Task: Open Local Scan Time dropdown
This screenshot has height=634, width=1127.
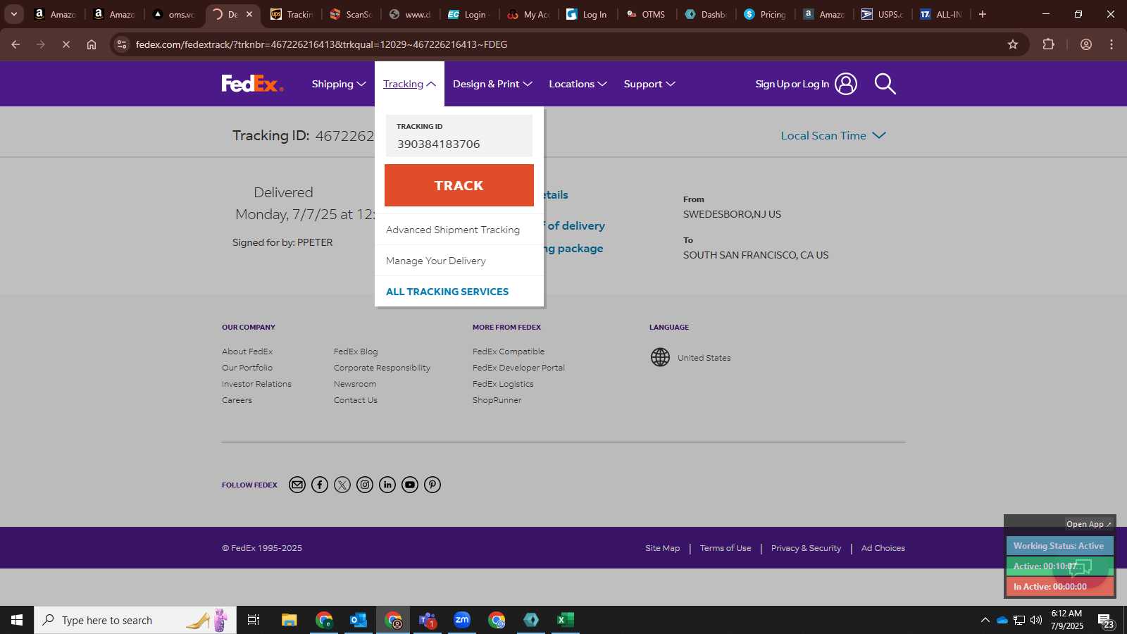Action: [x=833, y=135]
